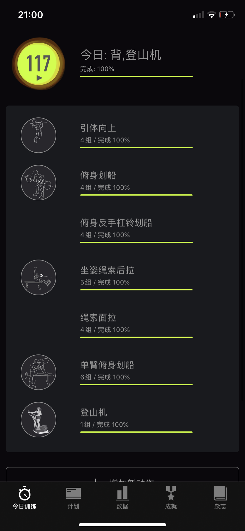
Task: Go to the 成就 achievements tab
Action: coord(171,498)
